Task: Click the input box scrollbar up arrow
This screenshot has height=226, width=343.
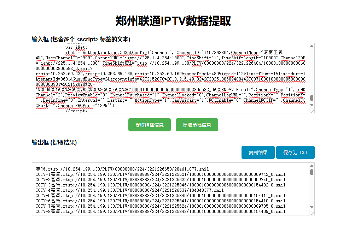Action: (312, 45)
